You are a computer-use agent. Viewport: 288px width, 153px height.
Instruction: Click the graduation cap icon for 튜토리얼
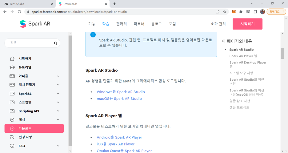pyautogui.click(x=12, y=67)
